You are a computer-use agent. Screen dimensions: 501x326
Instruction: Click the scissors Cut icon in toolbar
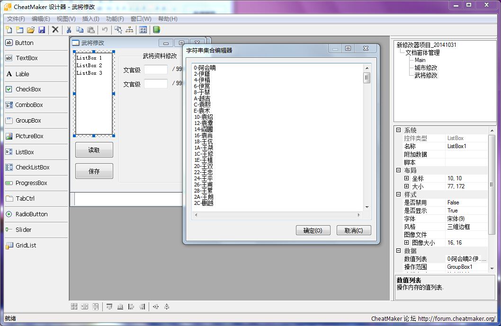[69, 30]
